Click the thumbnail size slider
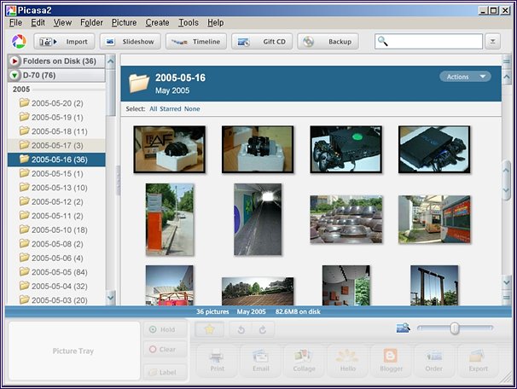This screenshot has height=389, width=517. [455, 328]
